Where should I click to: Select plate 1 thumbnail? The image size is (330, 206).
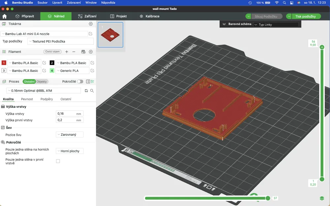coord(111,35)
